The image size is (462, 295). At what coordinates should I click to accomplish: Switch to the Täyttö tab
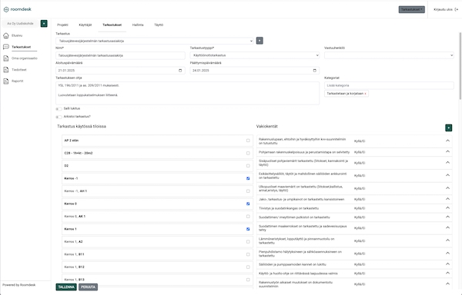[159, 25]
